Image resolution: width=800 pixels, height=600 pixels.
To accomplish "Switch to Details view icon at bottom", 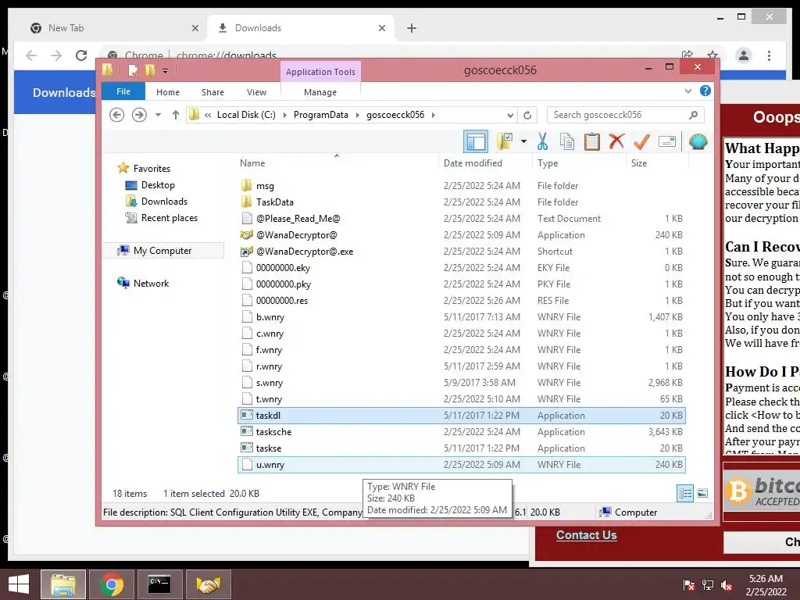I will coord(685,493).
